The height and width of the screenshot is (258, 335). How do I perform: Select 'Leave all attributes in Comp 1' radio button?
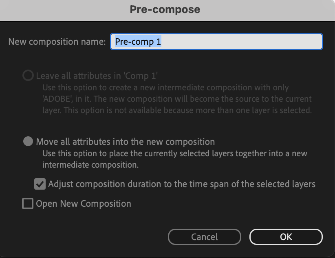point(28,76)
